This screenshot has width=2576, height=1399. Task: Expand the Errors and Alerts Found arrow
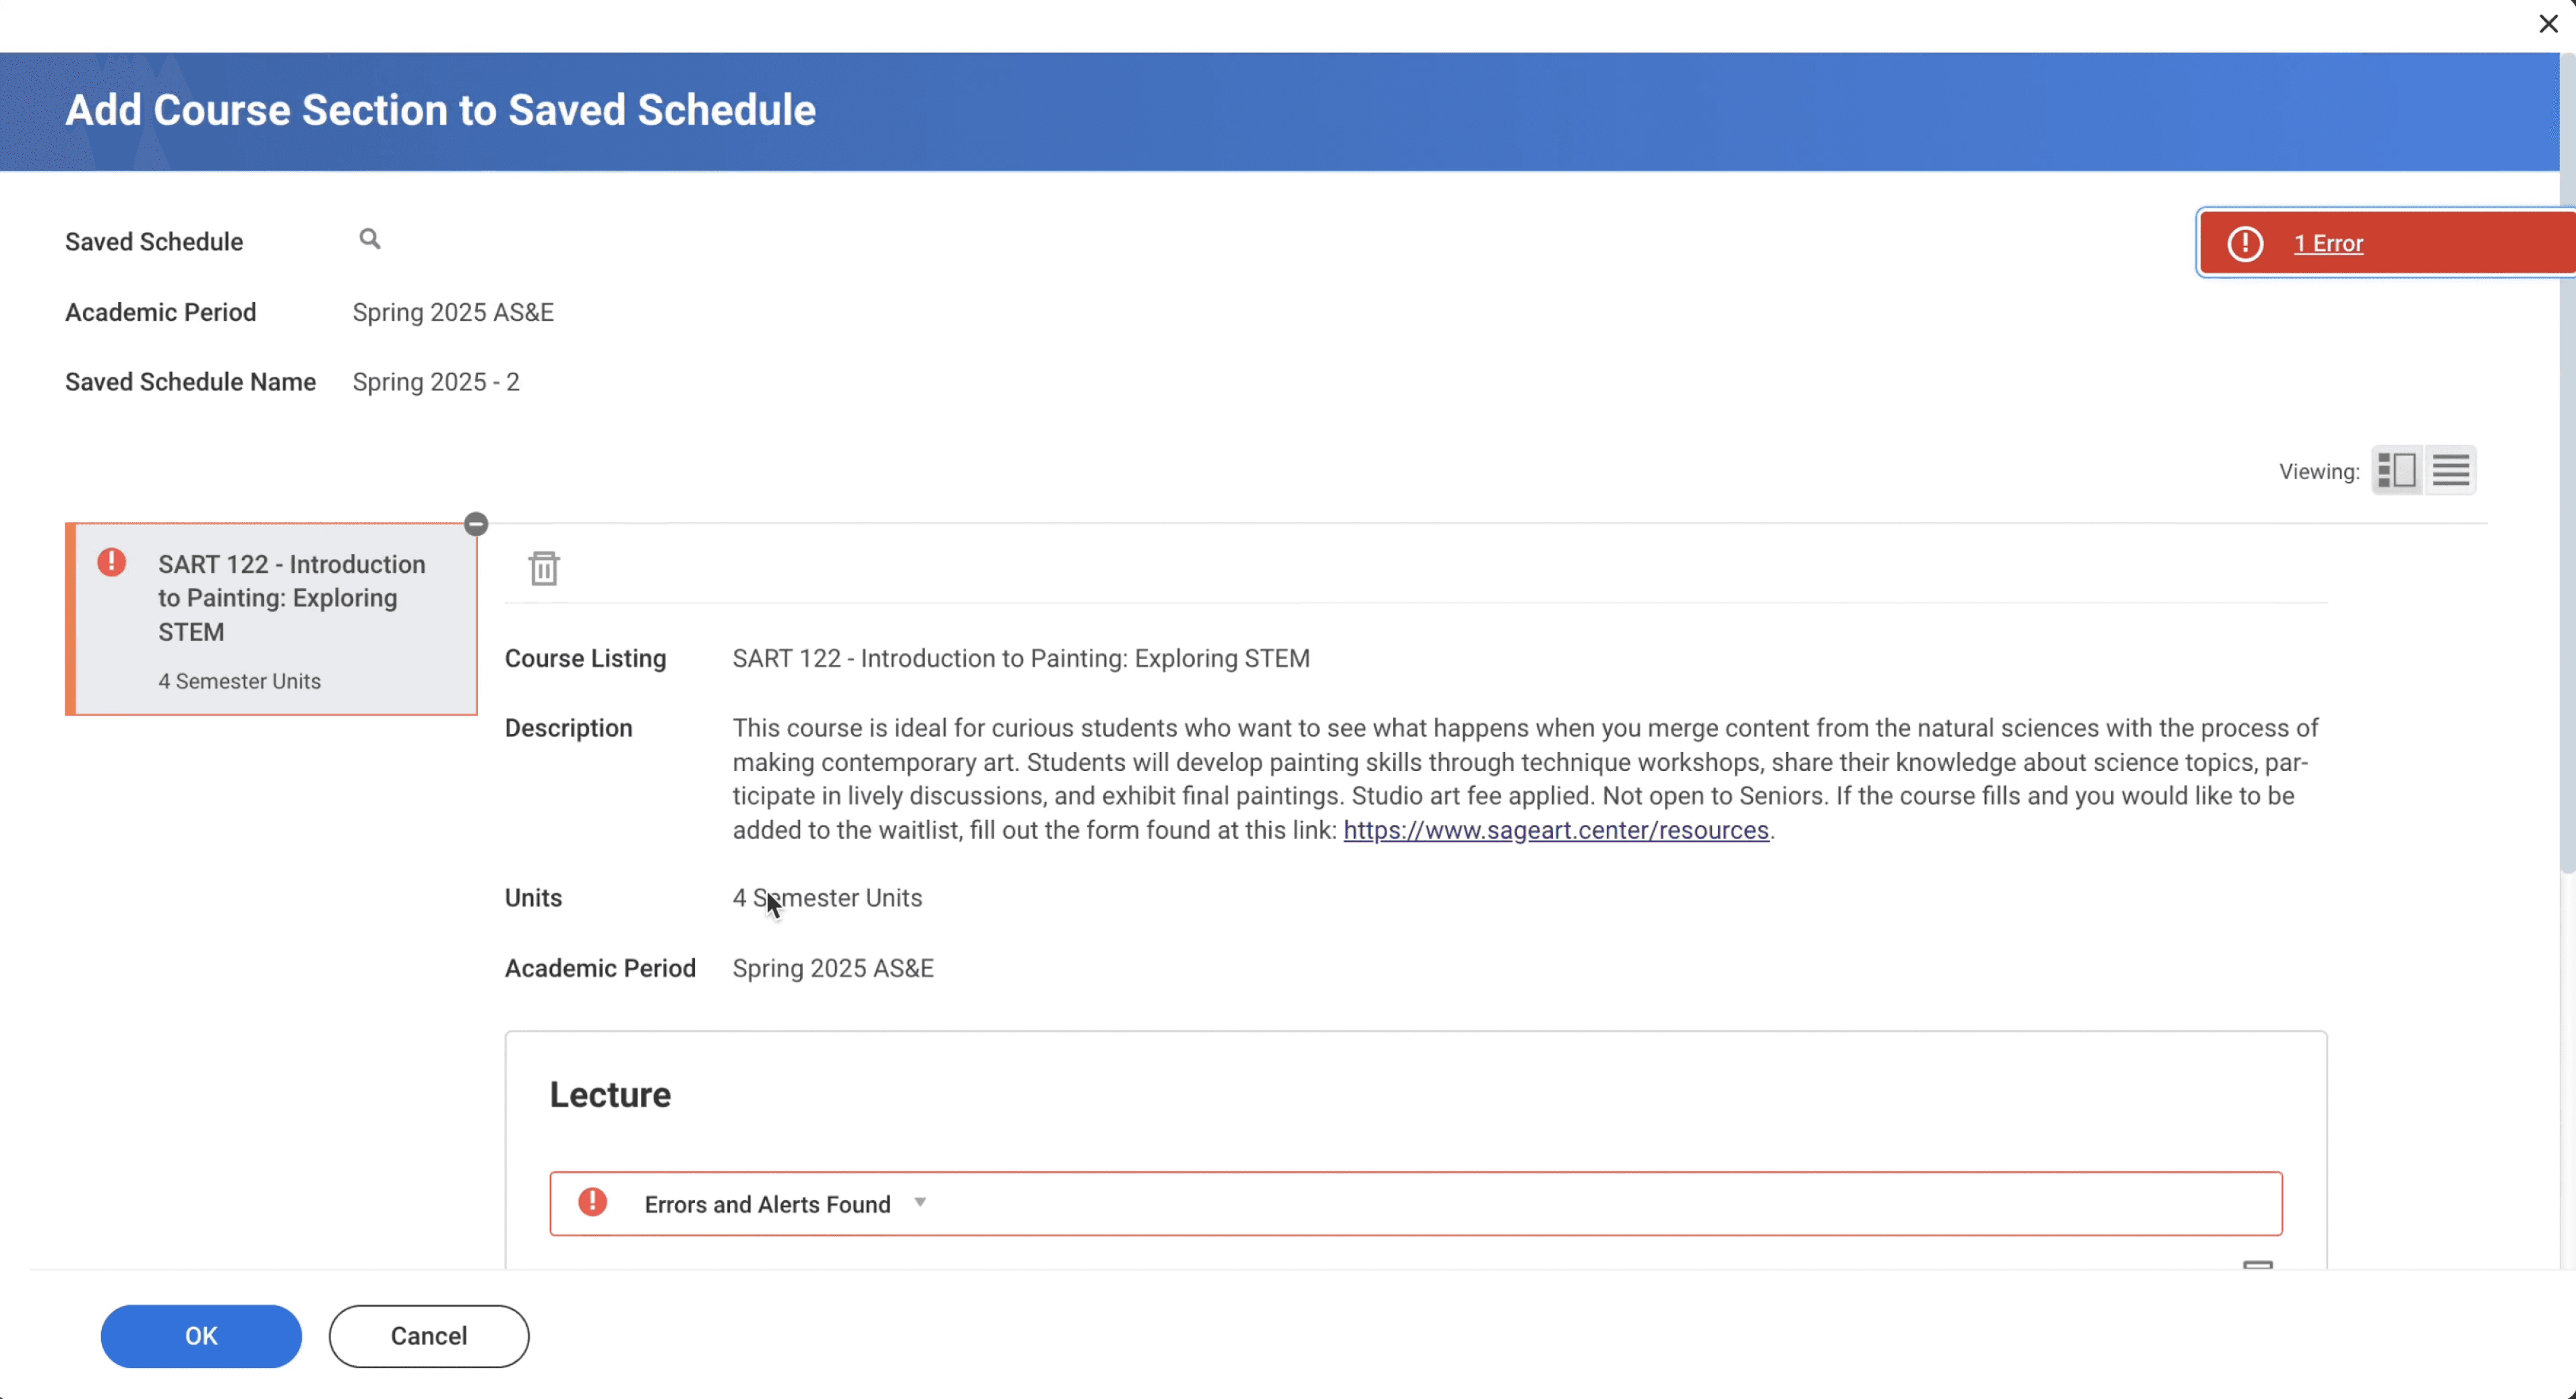tap(920, 1202)
